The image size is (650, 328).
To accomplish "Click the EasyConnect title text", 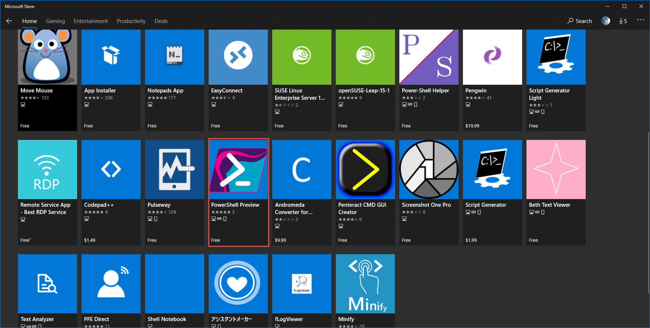I will 227,91.
